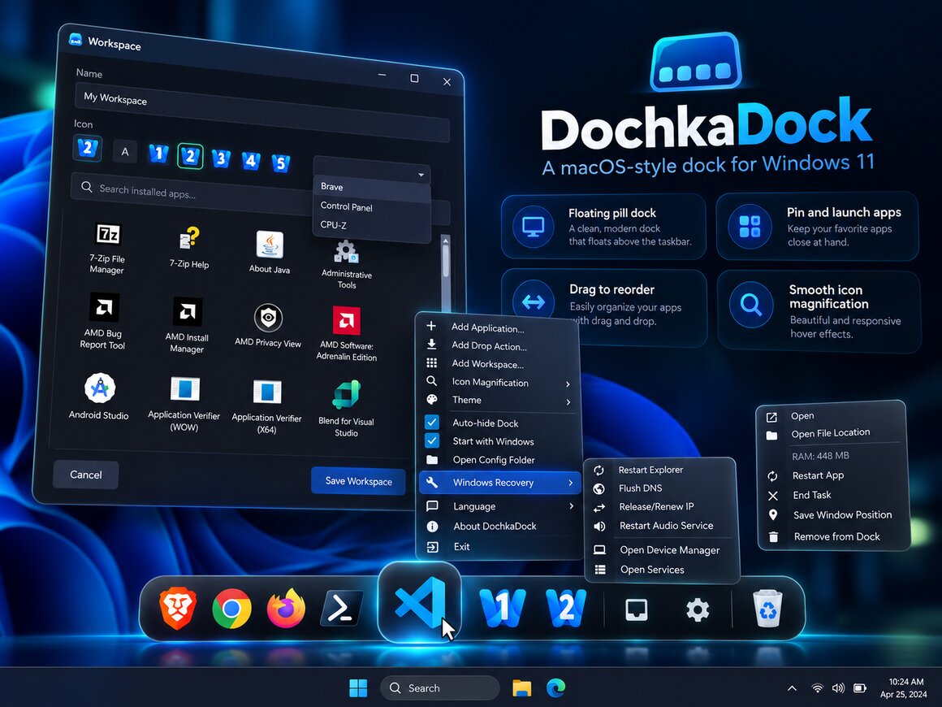Click the Save Workspace button
Screen dimensions: 942x707
(x=359, y=481)
